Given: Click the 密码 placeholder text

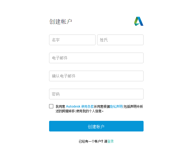Looking at the screenshot, I should point(56,94).
